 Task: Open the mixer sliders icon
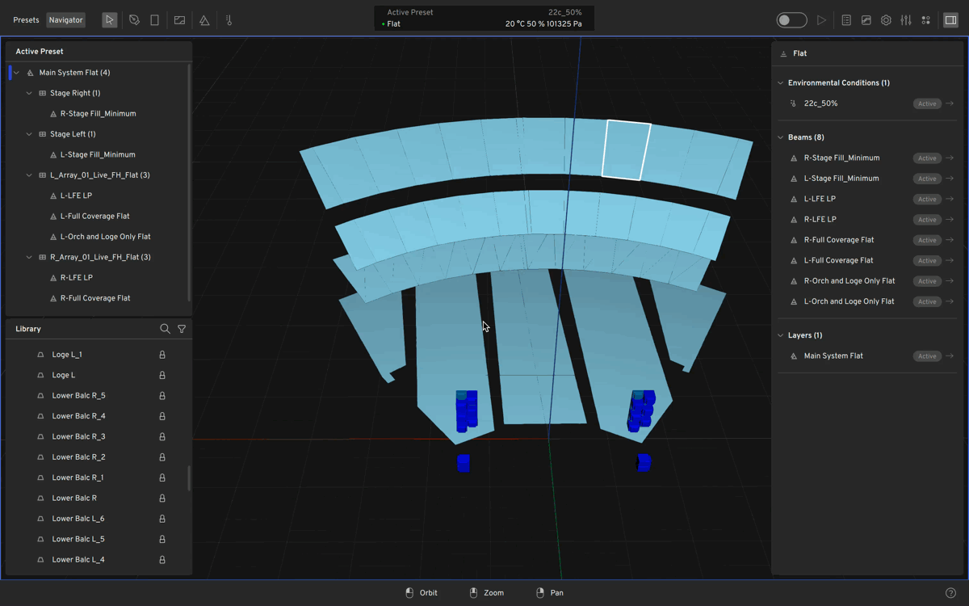(x=906, y=20)
